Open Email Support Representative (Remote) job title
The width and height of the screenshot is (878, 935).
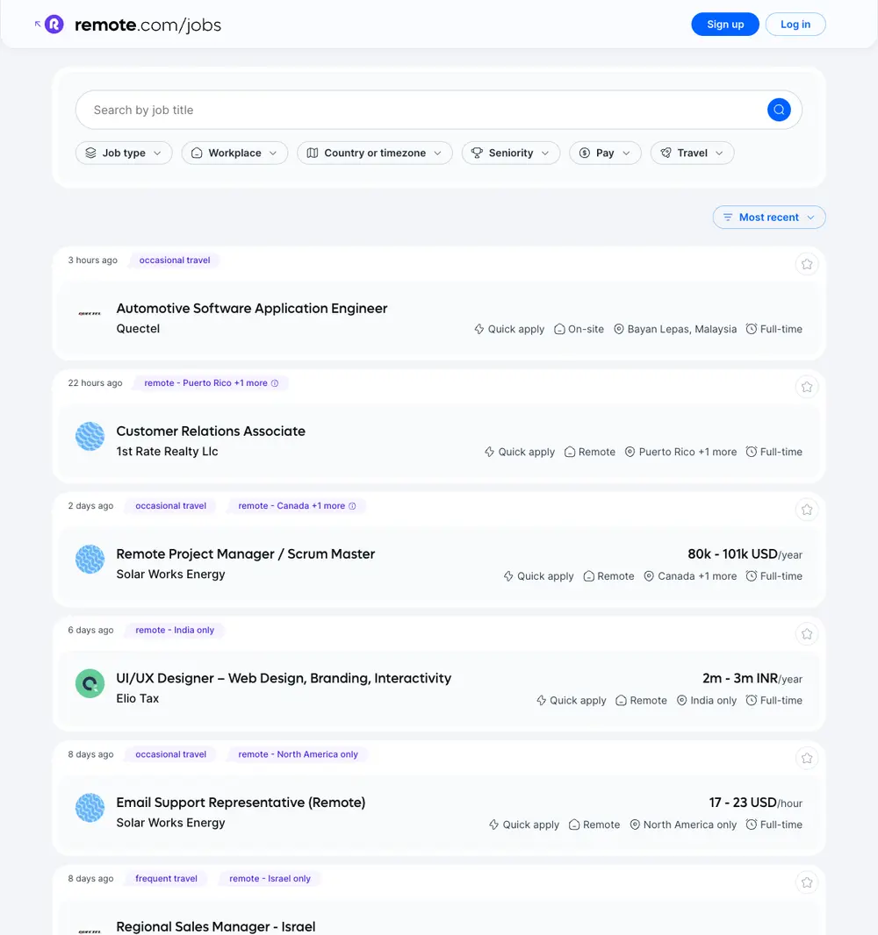(x=241, y=803)
